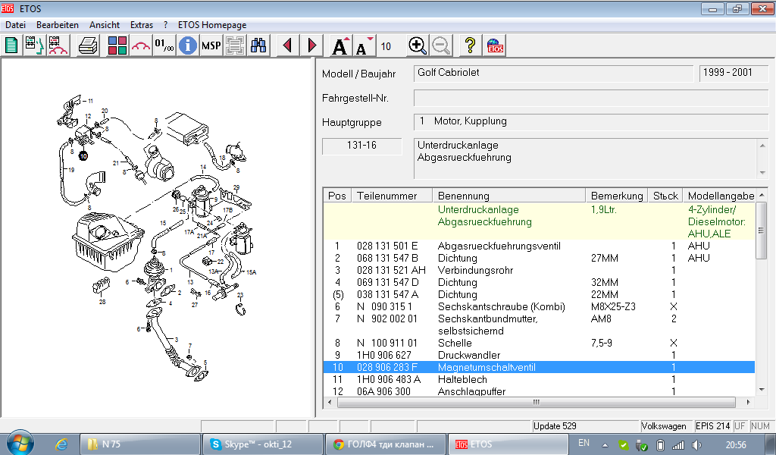Click the MSP toolbar button
Viewport: 776px width, 455px height.
tap(211, 45)
